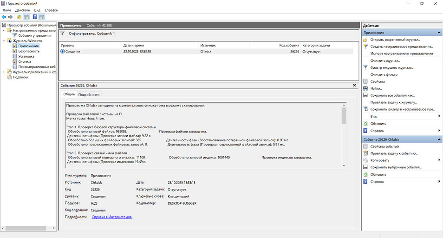
Task: Sort by the 'Код события' column header
Action: (x=289, y=45)
